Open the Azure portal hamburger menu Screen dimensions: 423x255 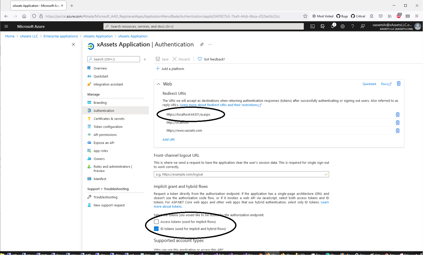(6, 26)
